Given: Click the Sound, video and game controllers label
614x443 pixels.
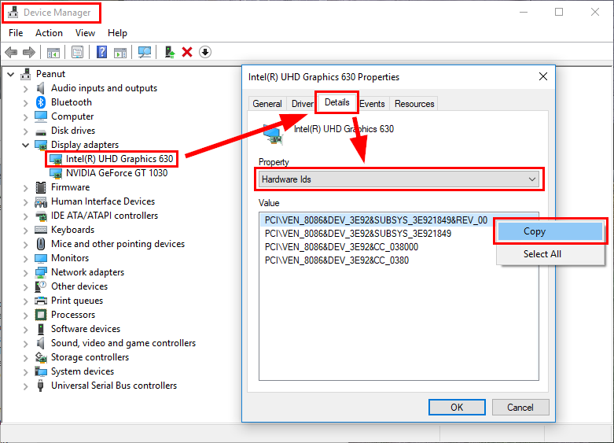Looking at the screenshot, I should [x=123, y=343].
